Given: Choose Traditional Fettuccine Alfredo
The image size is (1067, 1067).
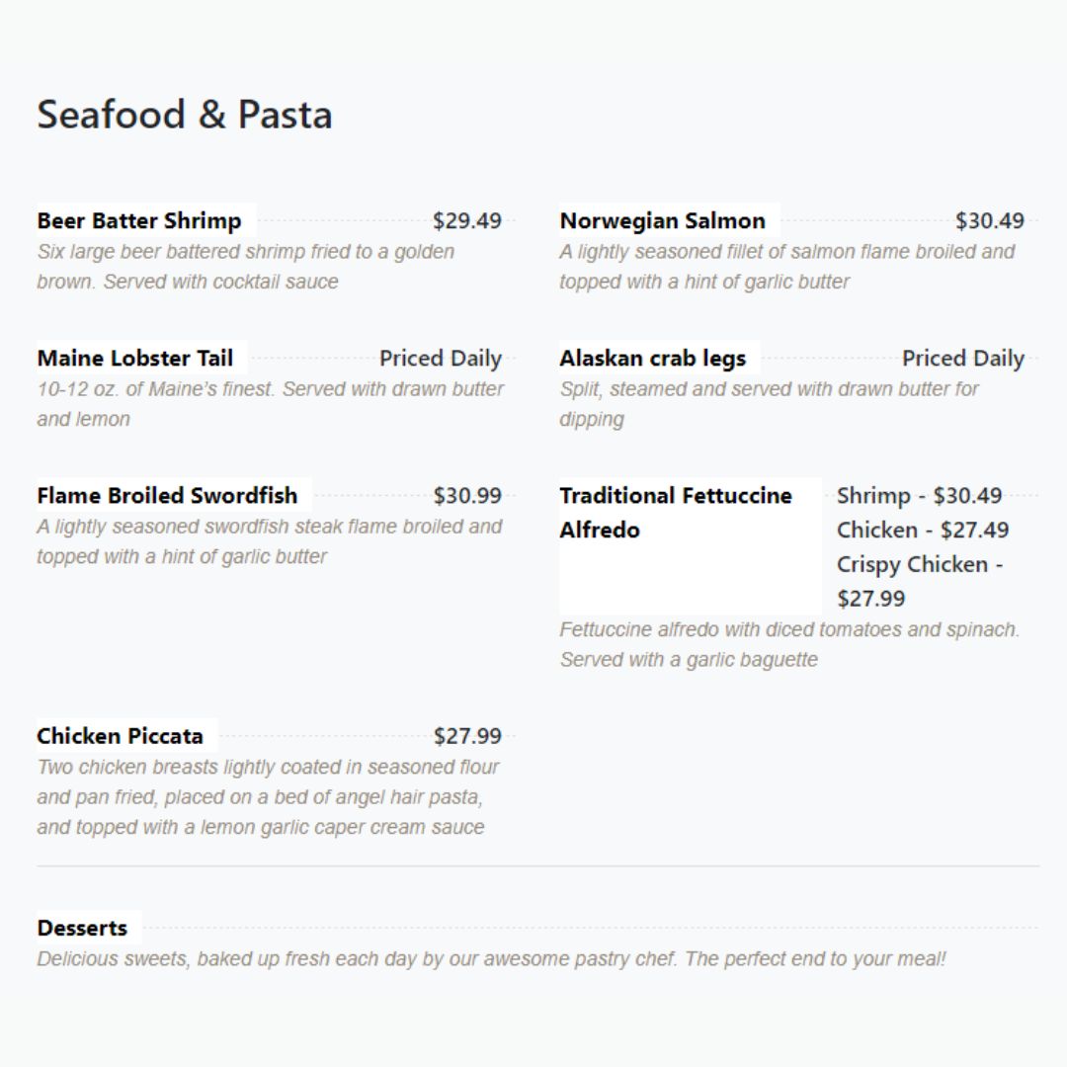Looking at the screenshot, I should tap(676, 512).
